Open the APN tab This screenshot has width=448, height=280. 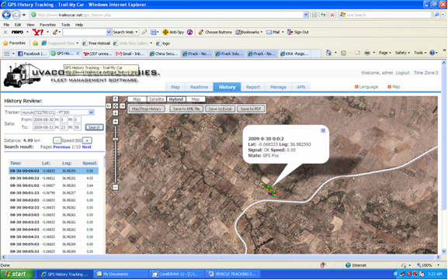point(300,87)
